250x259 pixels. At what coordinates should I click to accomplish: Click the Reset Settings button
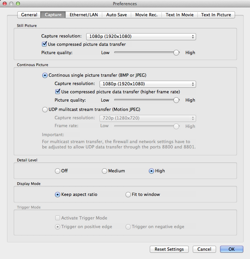coord(169,249)
